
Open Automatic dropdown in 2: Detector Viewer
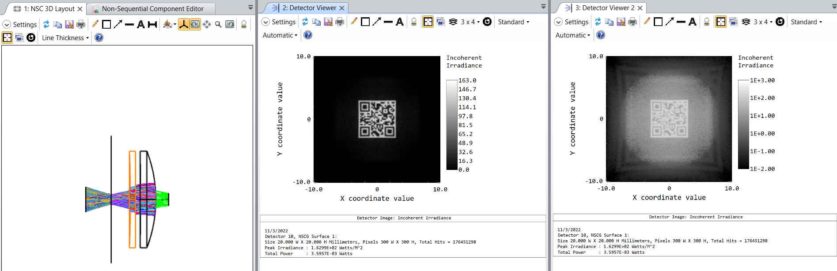[280, 35]
